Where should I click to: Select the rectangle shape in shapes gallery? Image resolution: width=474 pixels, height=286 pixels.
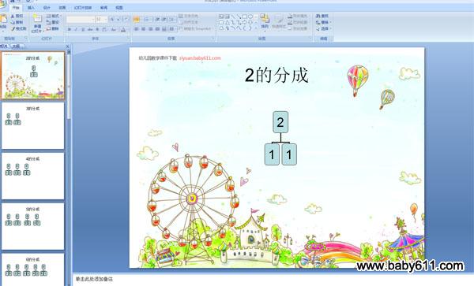tap(245, 17)
